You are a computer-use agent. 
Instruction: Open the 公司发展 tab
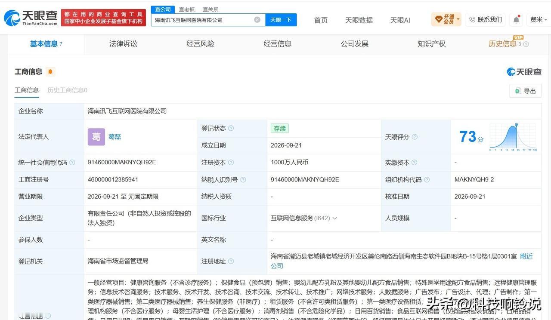[354, 44]
